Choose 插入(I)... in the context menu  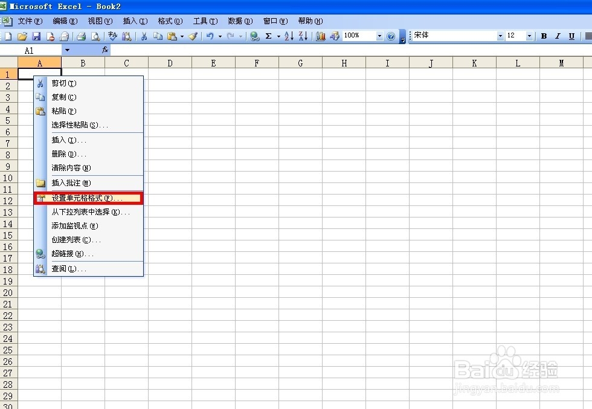[x=89, y=140]
